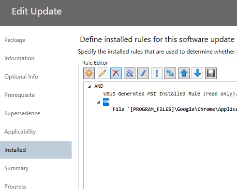
Task: Open the Summary page
Action: click(16, 168)
